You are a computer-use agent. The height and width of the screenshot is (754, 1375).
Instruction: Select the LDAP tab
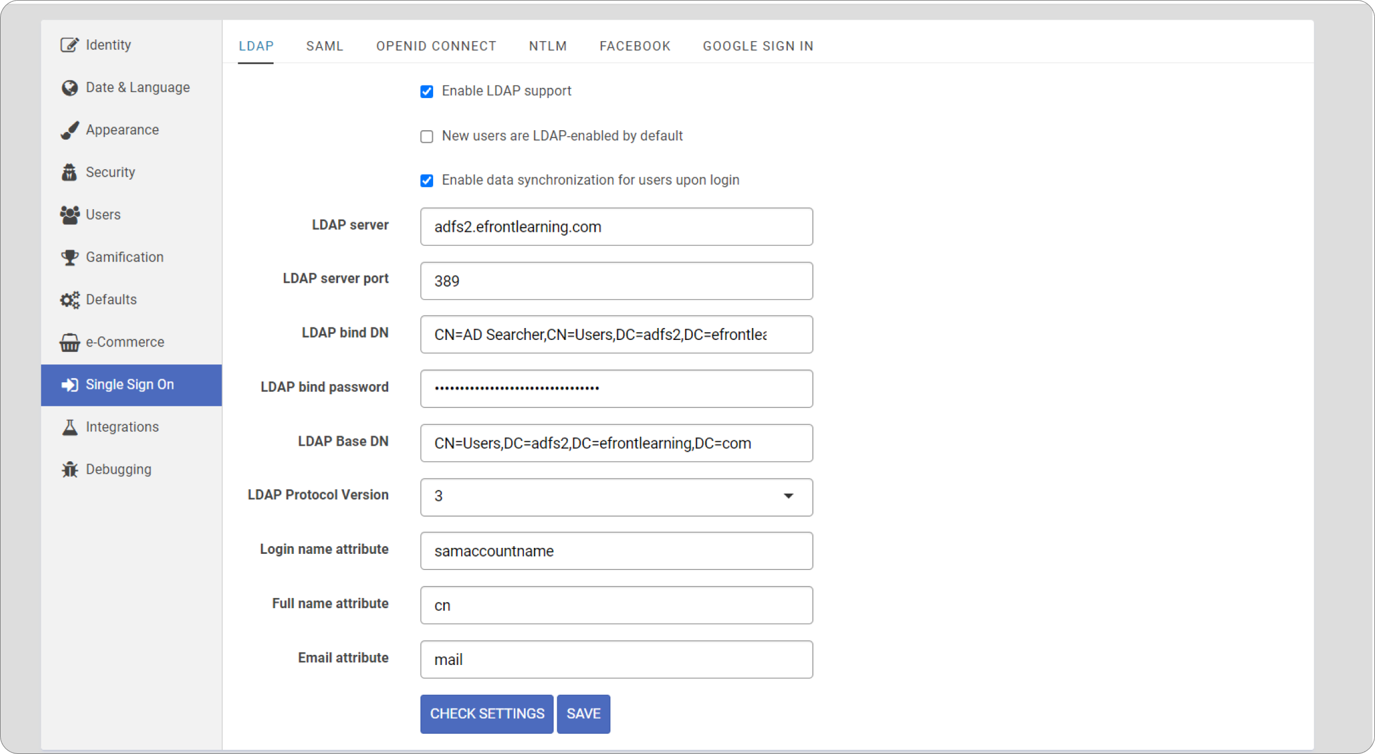coord(256,46)
